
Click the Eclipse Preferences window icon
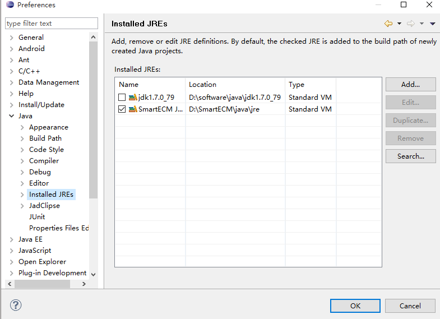click(10, 4)
